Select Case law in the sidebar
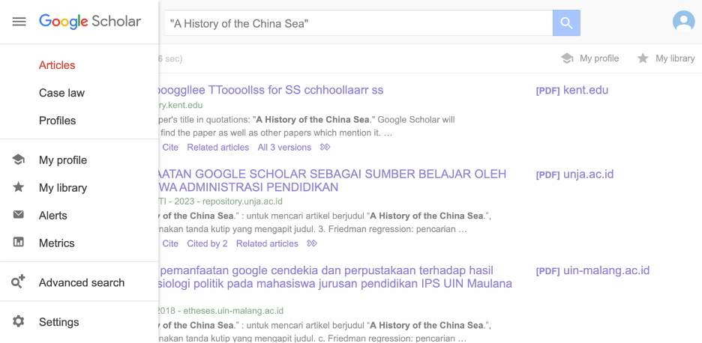 coord(61,93)
